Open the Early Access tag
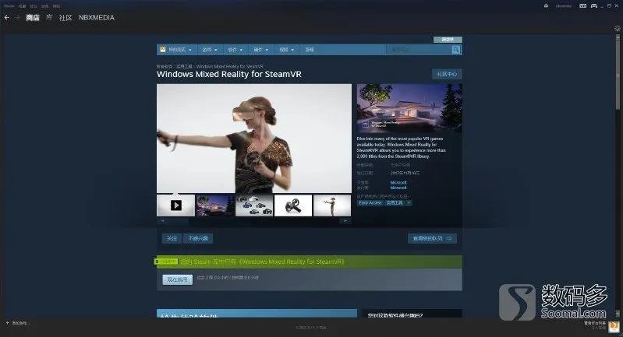 tap(370, 202)
